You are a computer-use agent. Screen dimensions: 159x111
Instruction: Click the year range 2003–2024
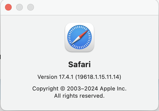tap(83, 89)
